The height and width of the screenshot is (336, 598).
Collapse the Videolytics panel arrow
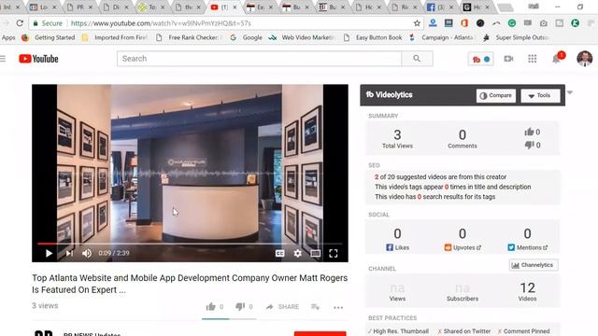(570, 92)
